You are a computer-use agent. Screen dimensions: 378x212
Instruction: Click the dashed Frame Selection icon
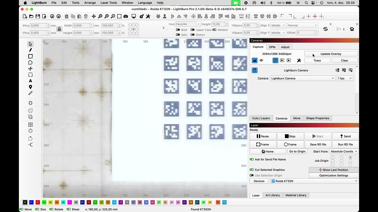point(119,16)
